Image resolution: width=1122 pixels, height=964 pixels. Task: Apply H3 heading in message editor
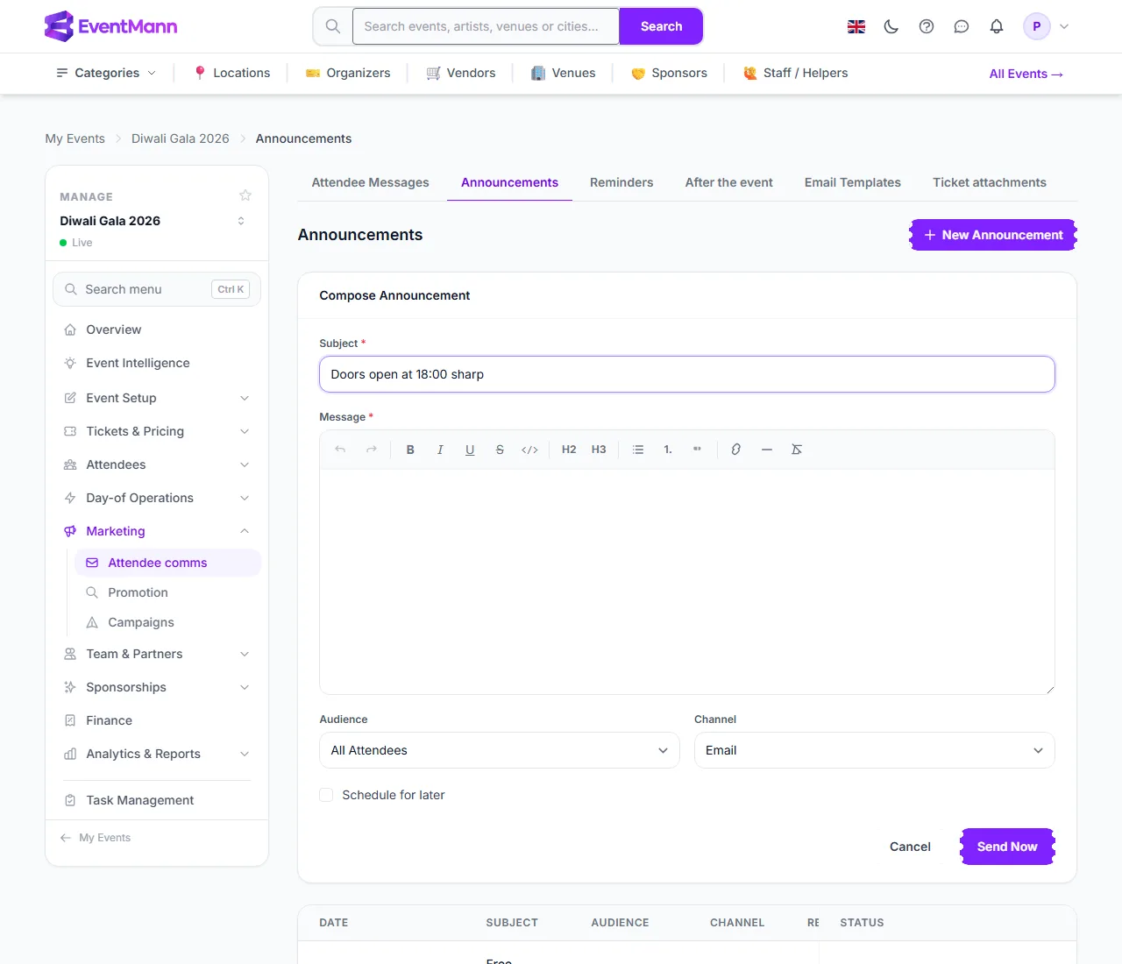(599, 450)
